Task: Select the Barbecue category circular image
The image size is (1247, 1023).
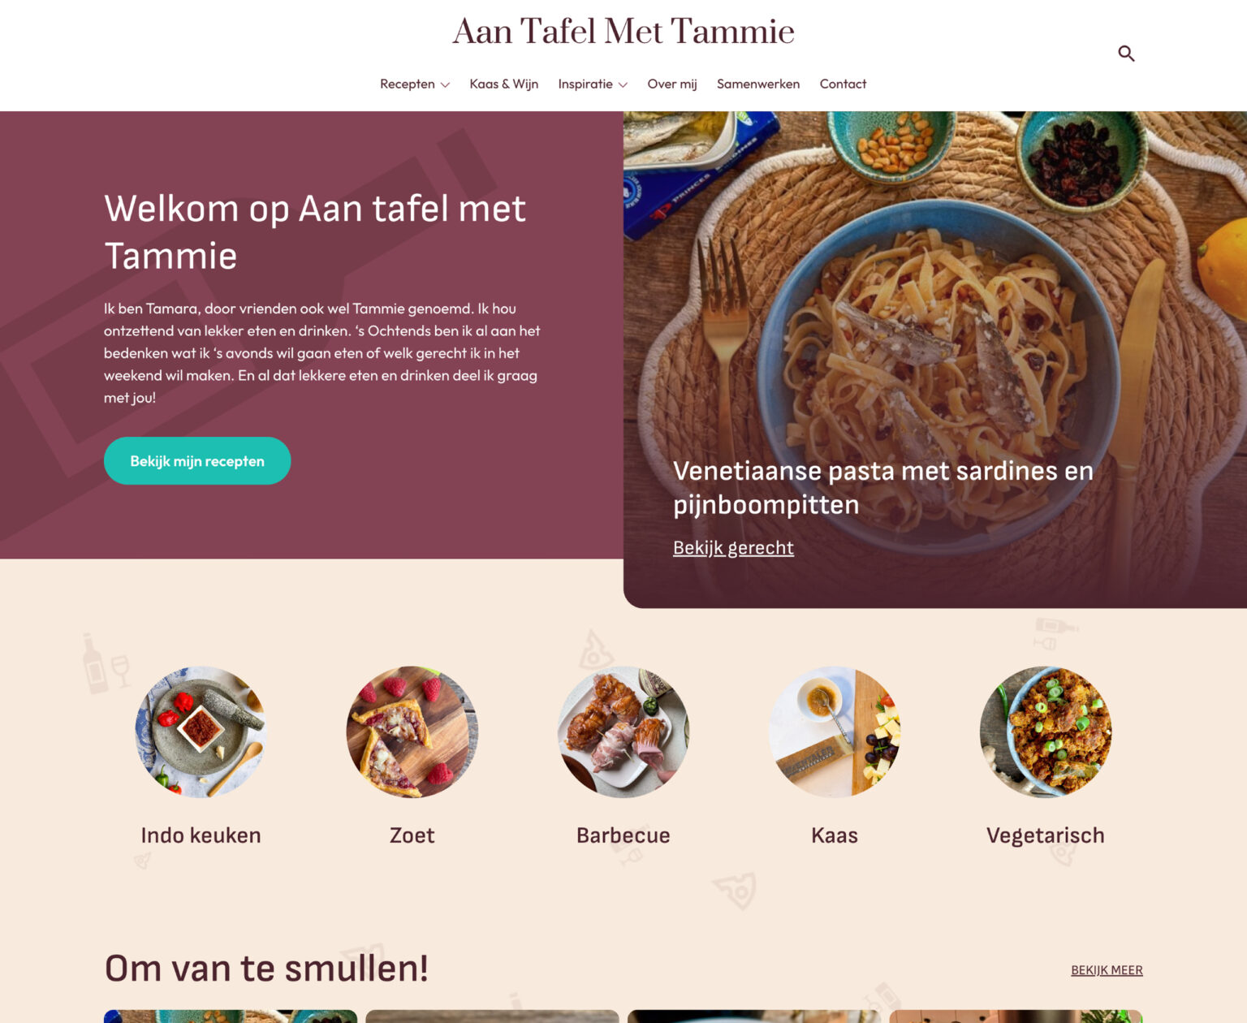Action: click(x=623, y=732)
